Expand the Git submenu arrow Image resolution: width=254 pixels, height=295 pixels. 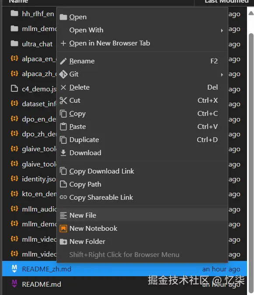click(222, 74)
